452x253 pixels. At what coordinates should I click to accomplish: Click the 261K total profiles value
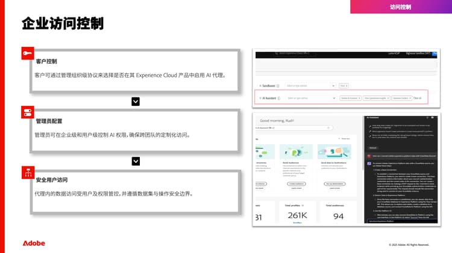298,215
